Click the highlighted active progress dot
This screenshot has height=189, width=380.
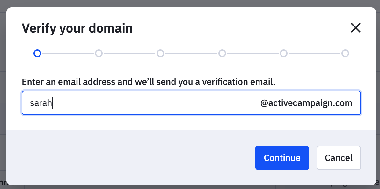pyautogui.click(x=37, y=53)
